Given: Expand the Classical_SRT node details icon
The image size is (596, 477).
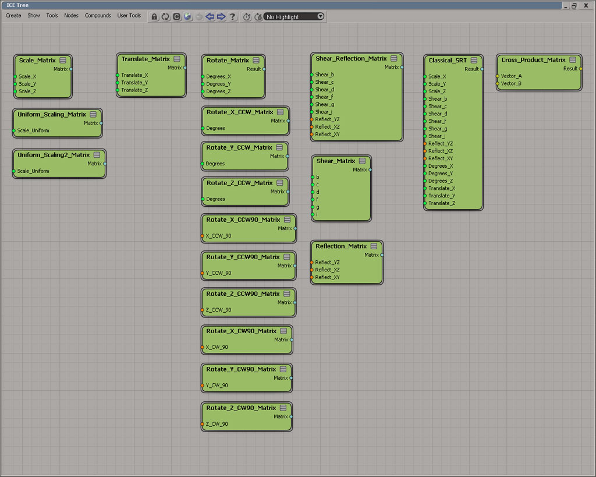Looking at the screenshot, I should [x=474, y=60].
